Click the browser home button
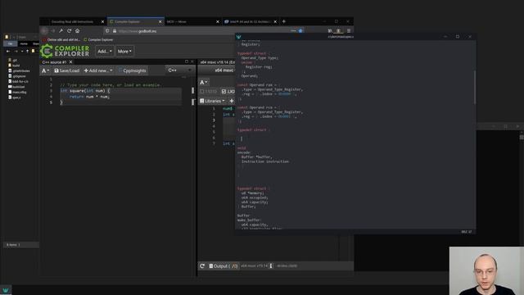 point(78,31)
